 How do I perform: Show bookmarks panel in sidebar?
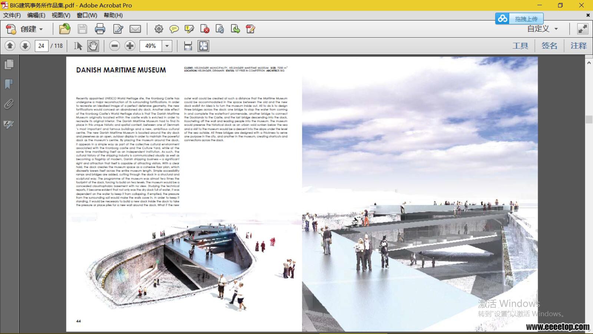(x=9, y=84)
